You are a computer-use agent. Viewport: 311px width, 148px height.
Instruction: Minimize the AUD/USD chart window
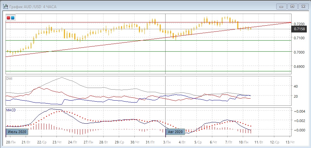(281, 6)
